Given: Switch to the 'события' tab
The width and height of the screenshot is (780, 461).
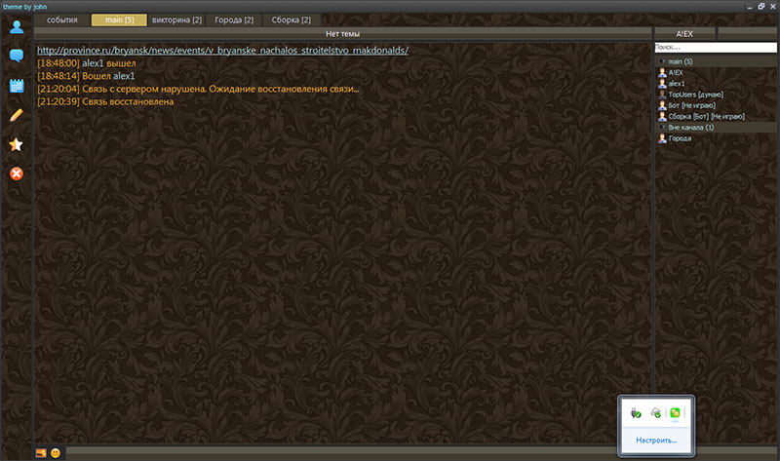Looking at the screenshot, I should tap(62, 19).
